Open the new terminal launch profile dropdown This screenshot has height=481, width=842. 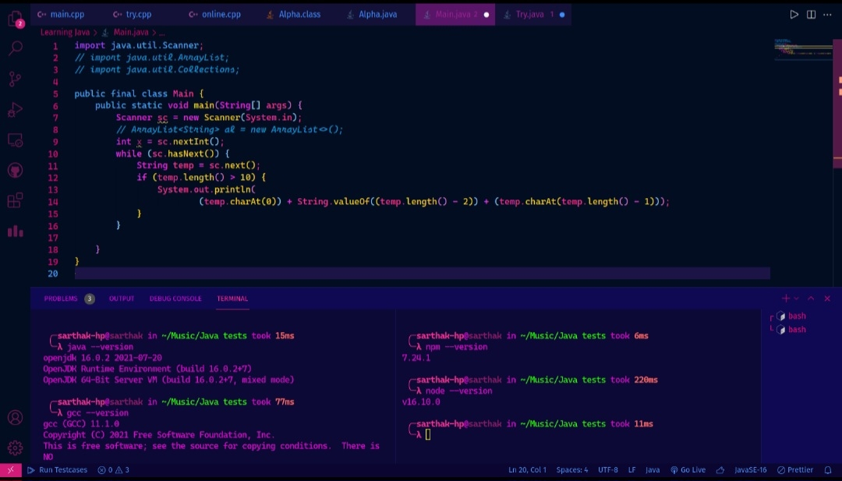[796, 299]
